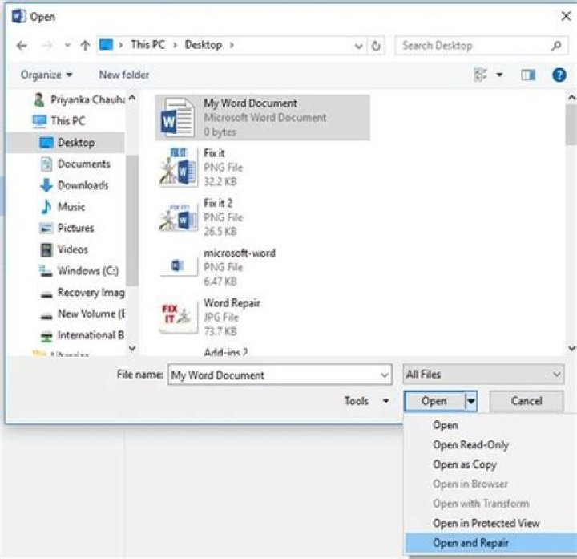Image resolution: width=577 pixels, height=559 pixels.
Task: Open Music in navigation pane
Action: [63, 207]
